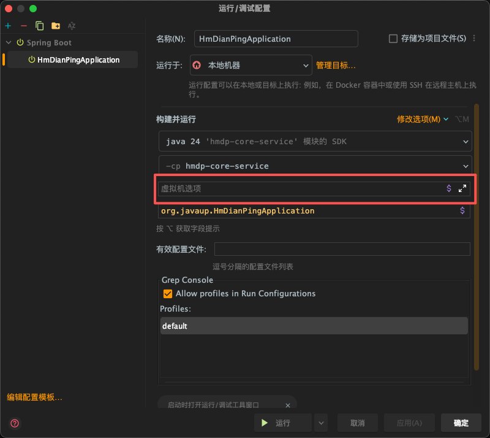This screenshot has height=438, width=490.
Task: Collapse the Spring Boot tree node
Action: 7,43
